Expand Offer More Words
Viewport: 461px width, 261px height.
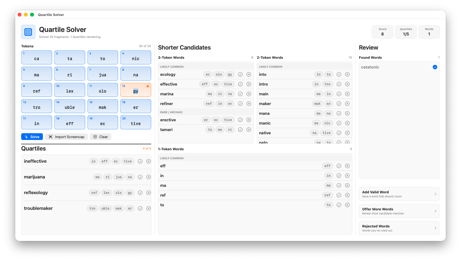[399, 211]
